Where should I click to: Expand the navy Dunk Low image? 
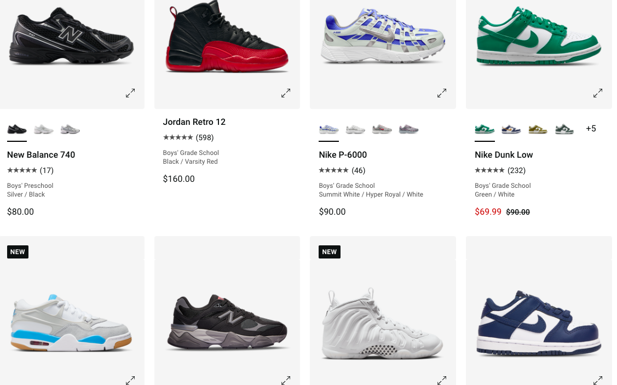[x=598, y=380]
